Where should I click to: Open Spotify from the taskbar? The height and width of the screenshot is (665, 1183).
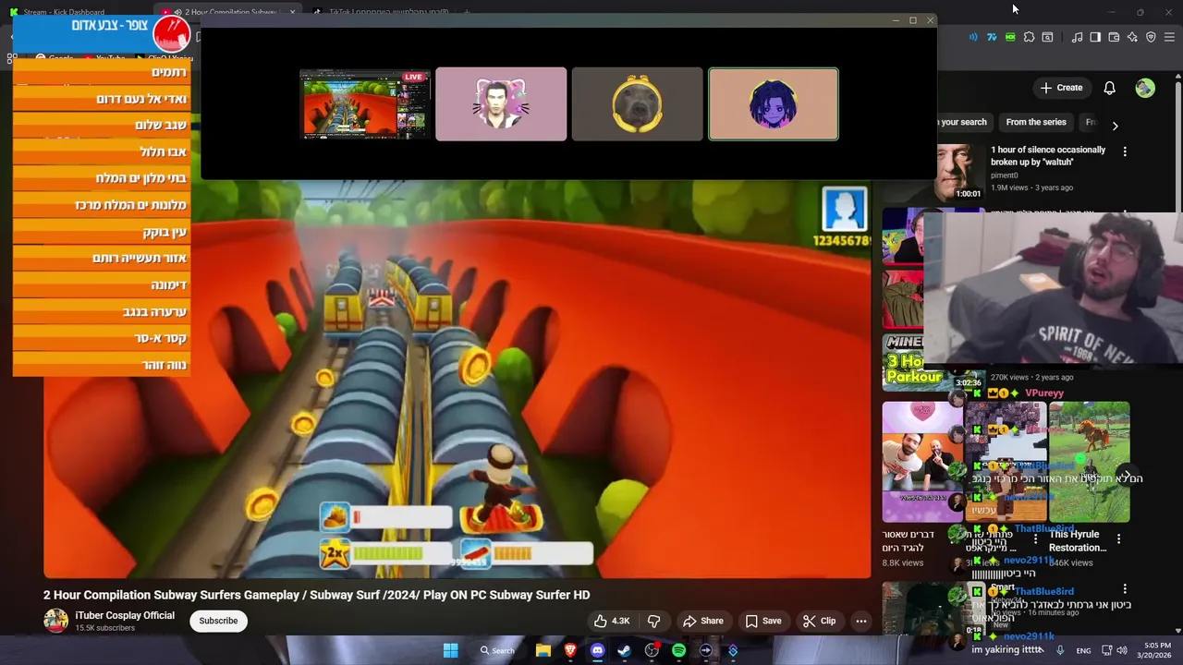[678, 650]
